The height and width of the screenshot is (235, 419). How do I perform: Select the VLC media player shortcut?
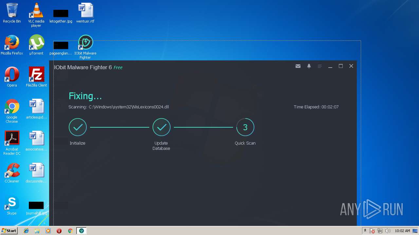coord(36,15)
